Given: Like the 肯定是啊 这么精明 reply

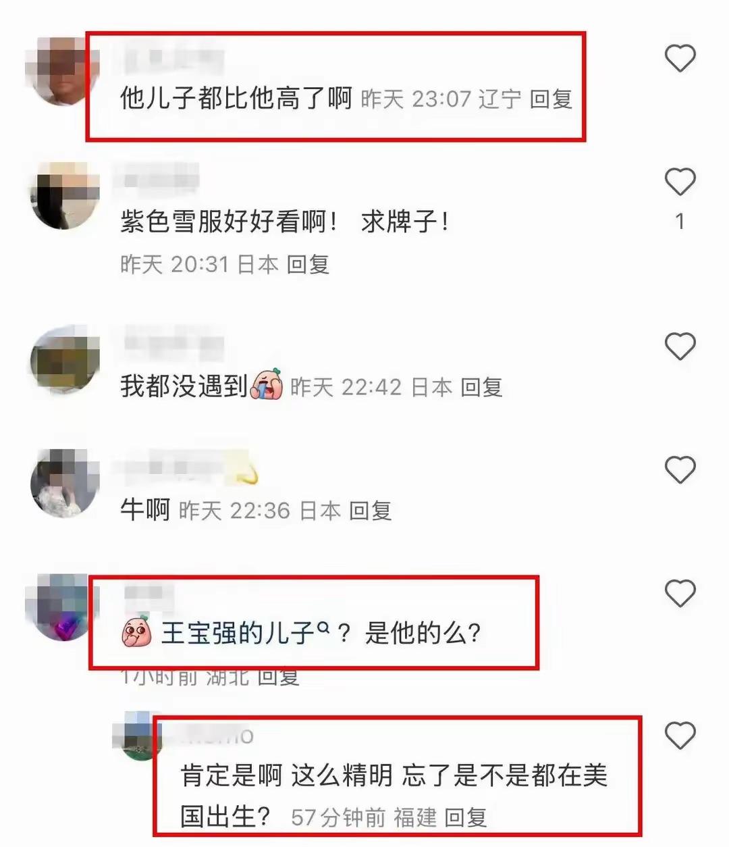Looking at the screenshot, I should coord(680,736).
